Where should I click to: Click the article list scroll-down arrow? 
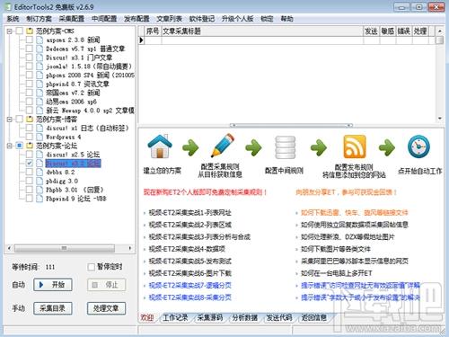(x=440, y=119)
